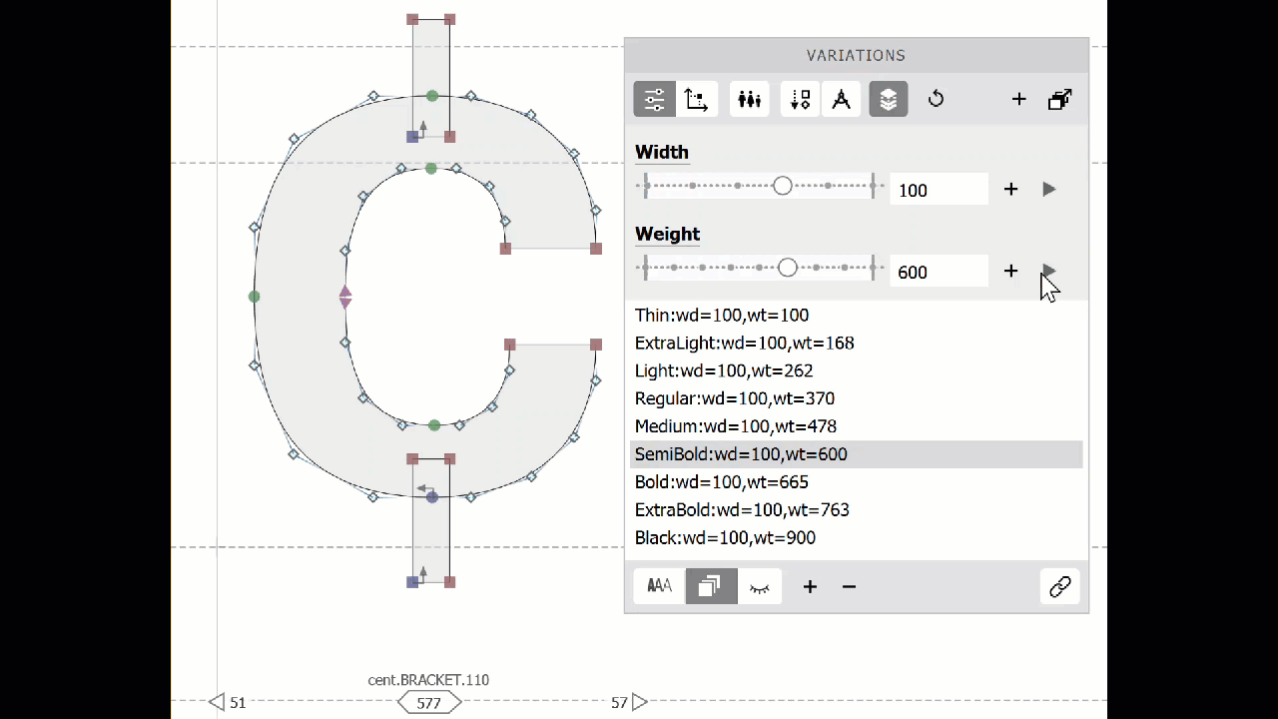Select the ExtraLight:wd=100,wt=168 instance
The image size is (1278, 719).
(x=857, y=344)
